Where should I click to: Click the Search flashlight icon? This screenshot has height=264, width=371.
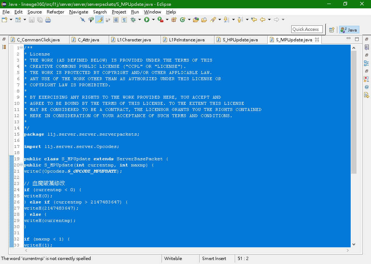[x=213, y=20]
